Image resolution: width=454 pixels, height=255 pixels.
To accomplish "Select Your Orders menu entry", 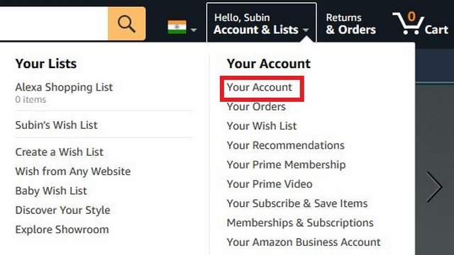I will click(x=256, y=107).
